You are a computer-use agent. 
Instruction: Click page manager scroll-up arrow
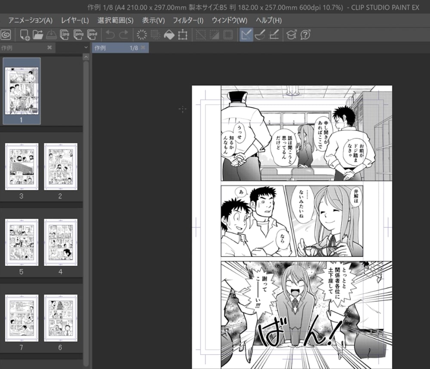pos(86,57)
